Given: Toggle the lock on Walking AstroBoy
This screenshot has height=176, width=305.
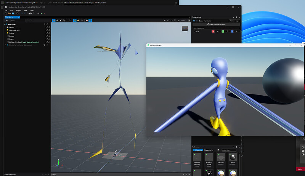Looking at the screenshot, I should point(47,42).
